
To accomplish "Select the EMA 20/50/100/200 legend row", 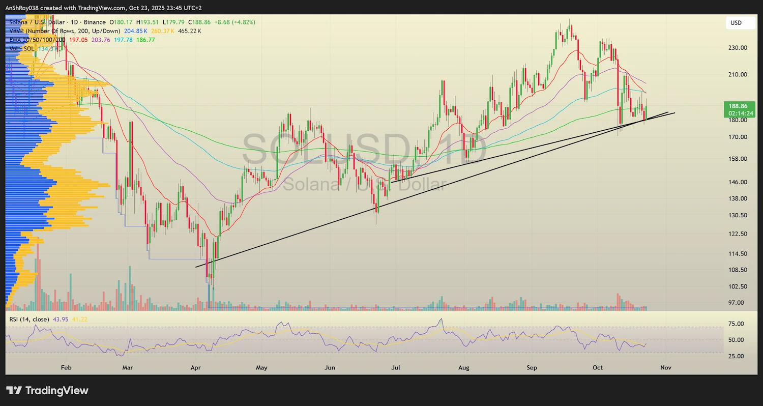I will coord(36,39).
